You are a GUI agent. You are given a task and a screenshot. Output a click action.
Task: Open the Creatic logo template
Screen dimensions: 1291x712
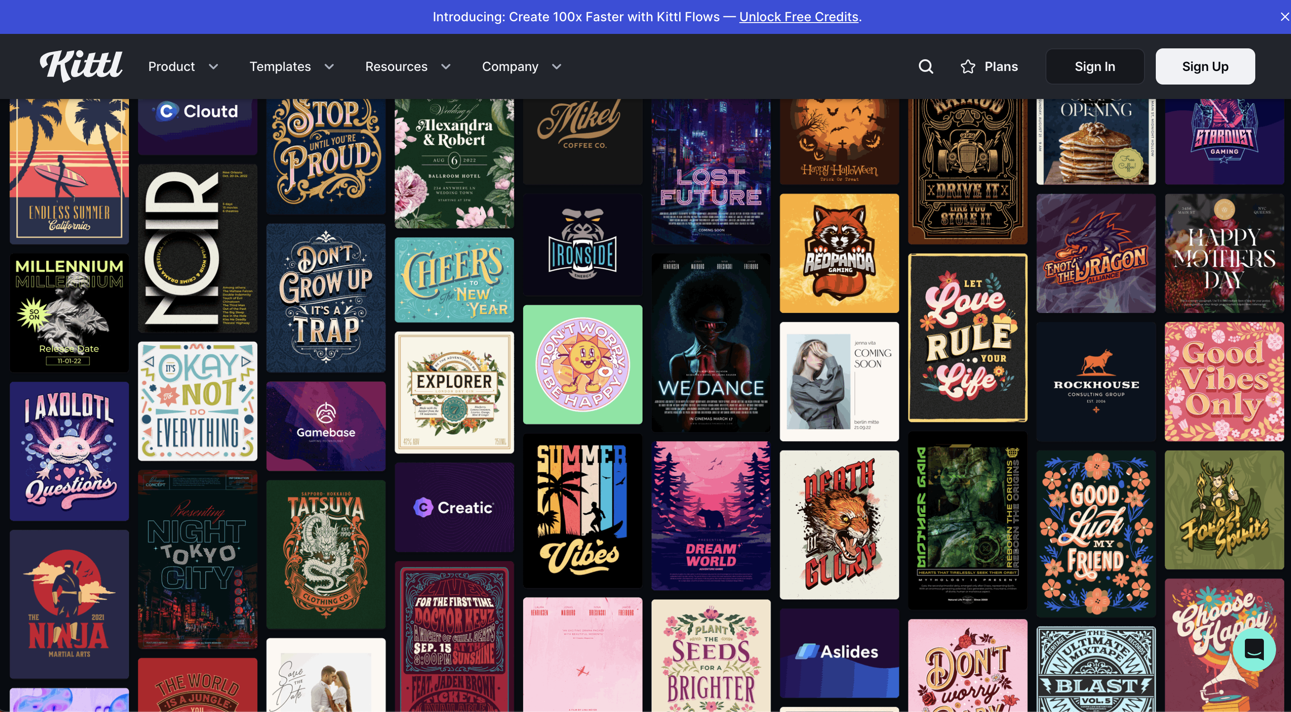coord(454,507)
